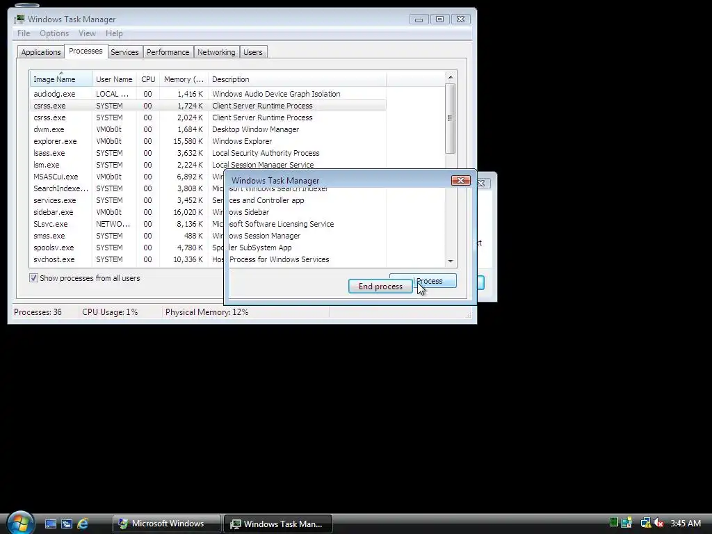The height and width of the screenshot is (534, 712).
Task: Click the process list scrollbar thumb
Action: (x=451, y=118)
